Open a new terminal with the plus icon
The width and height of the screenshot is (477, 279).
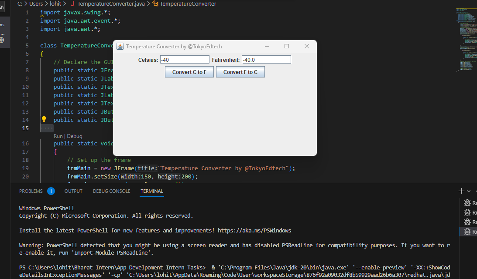[x=460, y=191]
